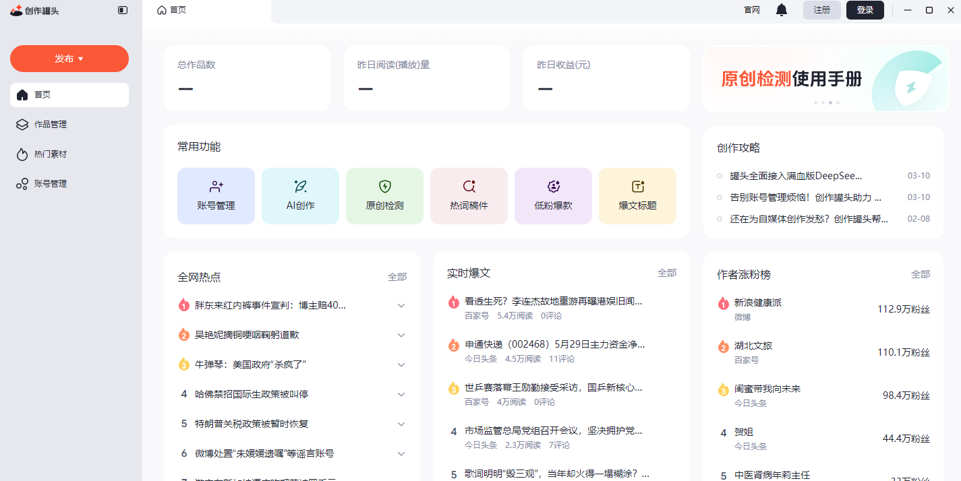Open the notification bell icon

(x=781, y=10)
